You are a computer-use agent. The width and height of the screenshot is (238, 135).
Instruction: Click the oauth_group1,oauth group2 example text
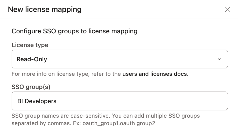tap(119, 123)
